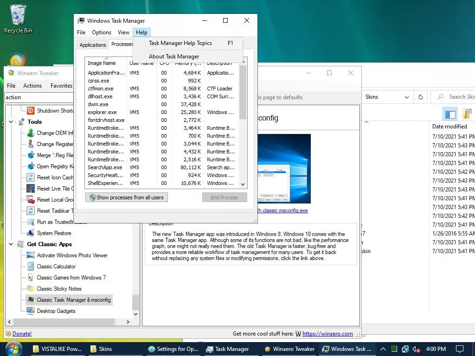The height and width of the screenshot is (356, 475).
Task: Click the tree vertical scrollbar down arrow
Action: coord(136,314)
